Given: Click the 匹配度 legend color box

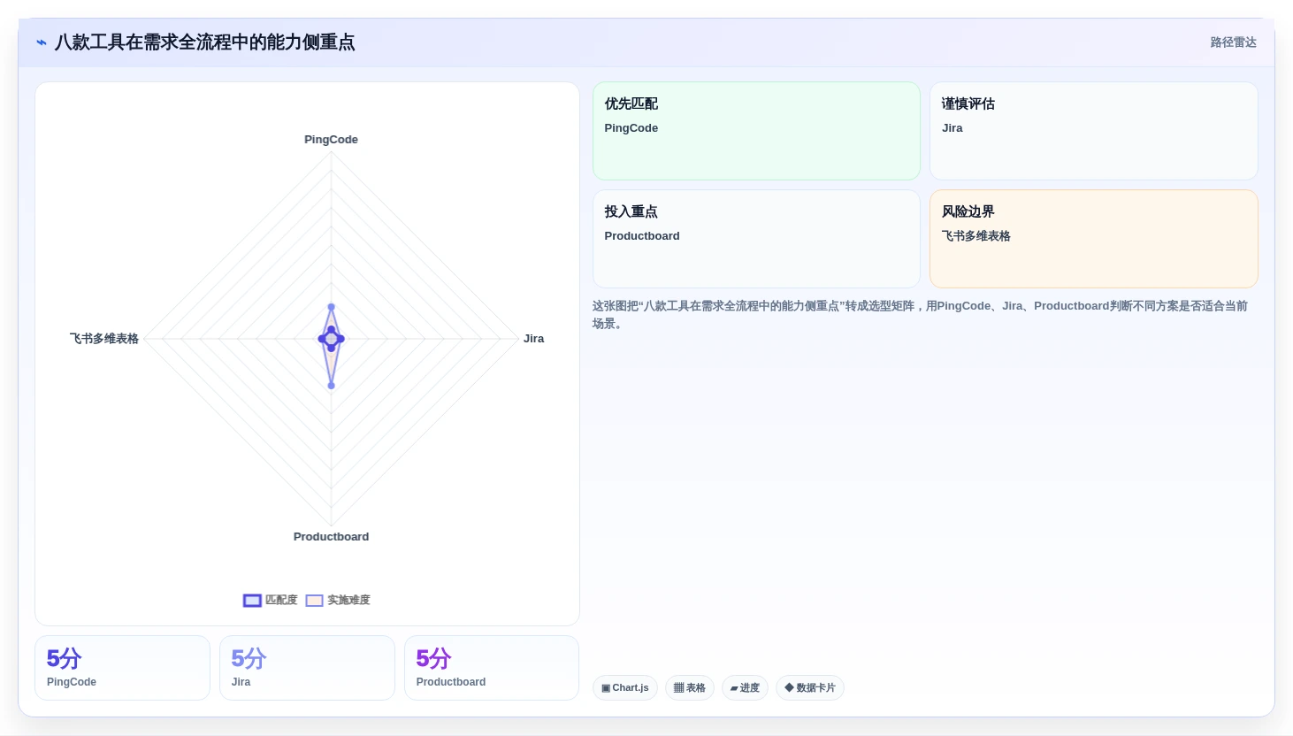Looking at the screenshot, I should tap(252, 601).
